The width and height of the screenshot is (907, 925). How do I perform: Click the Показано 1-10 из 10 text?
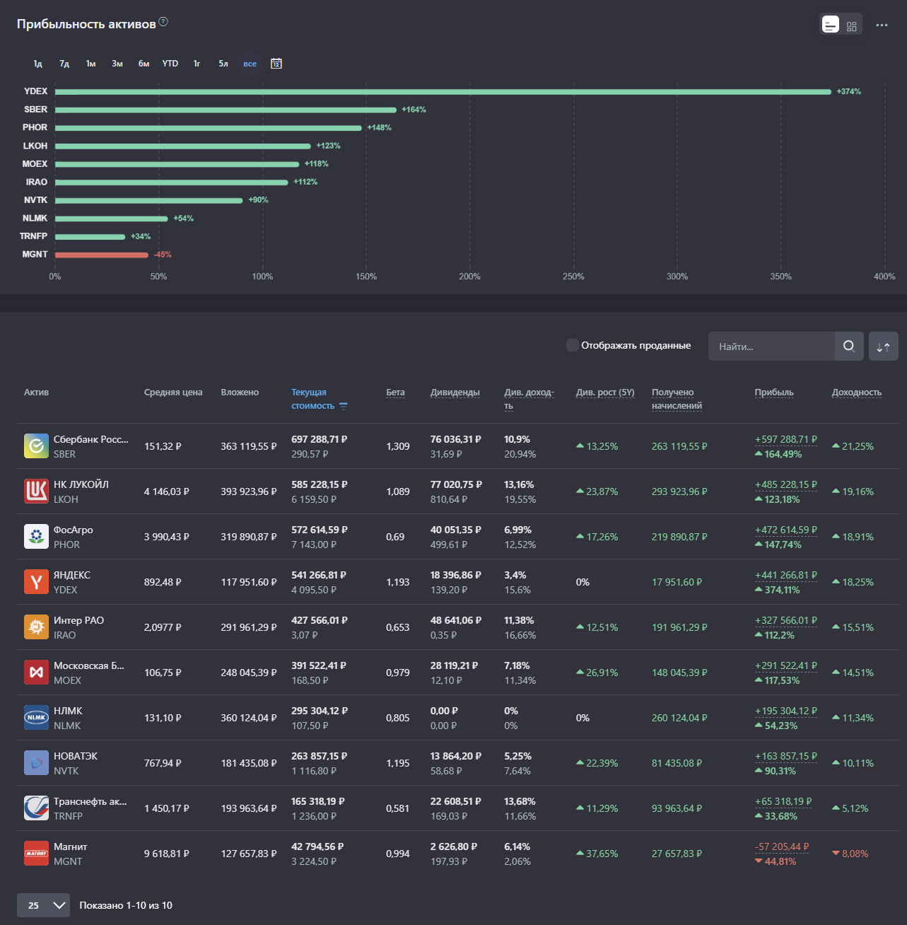tap(126, 905)
